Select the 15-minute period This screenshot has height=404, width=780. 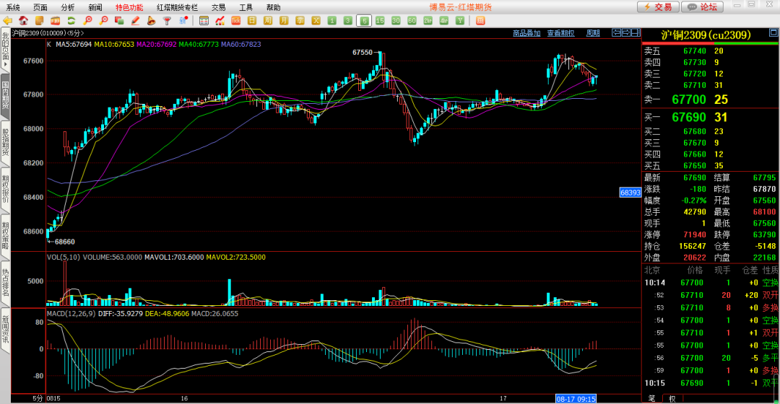380,20
